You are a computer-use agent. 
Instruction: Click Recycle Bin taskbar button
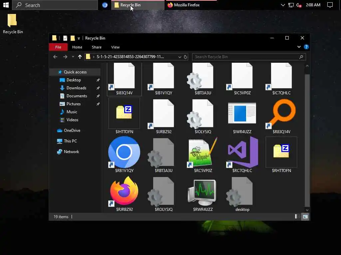tap(138, 5)
